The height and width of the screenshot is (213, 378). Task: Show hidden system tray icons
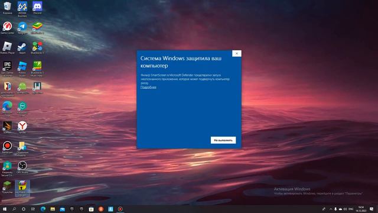[331, 209]
